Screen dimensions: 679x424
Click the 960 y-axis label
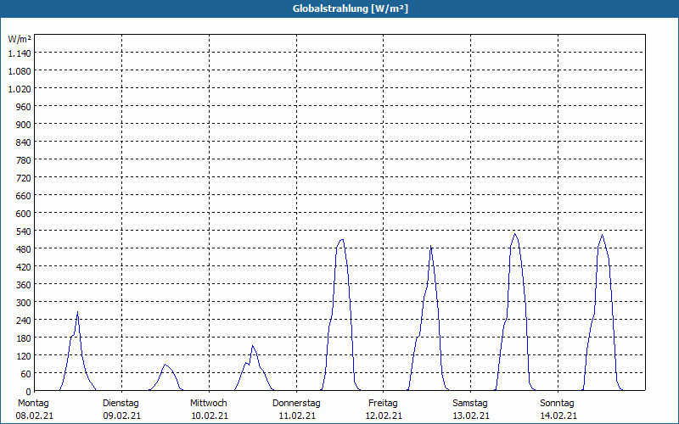(x=24, y=107)
